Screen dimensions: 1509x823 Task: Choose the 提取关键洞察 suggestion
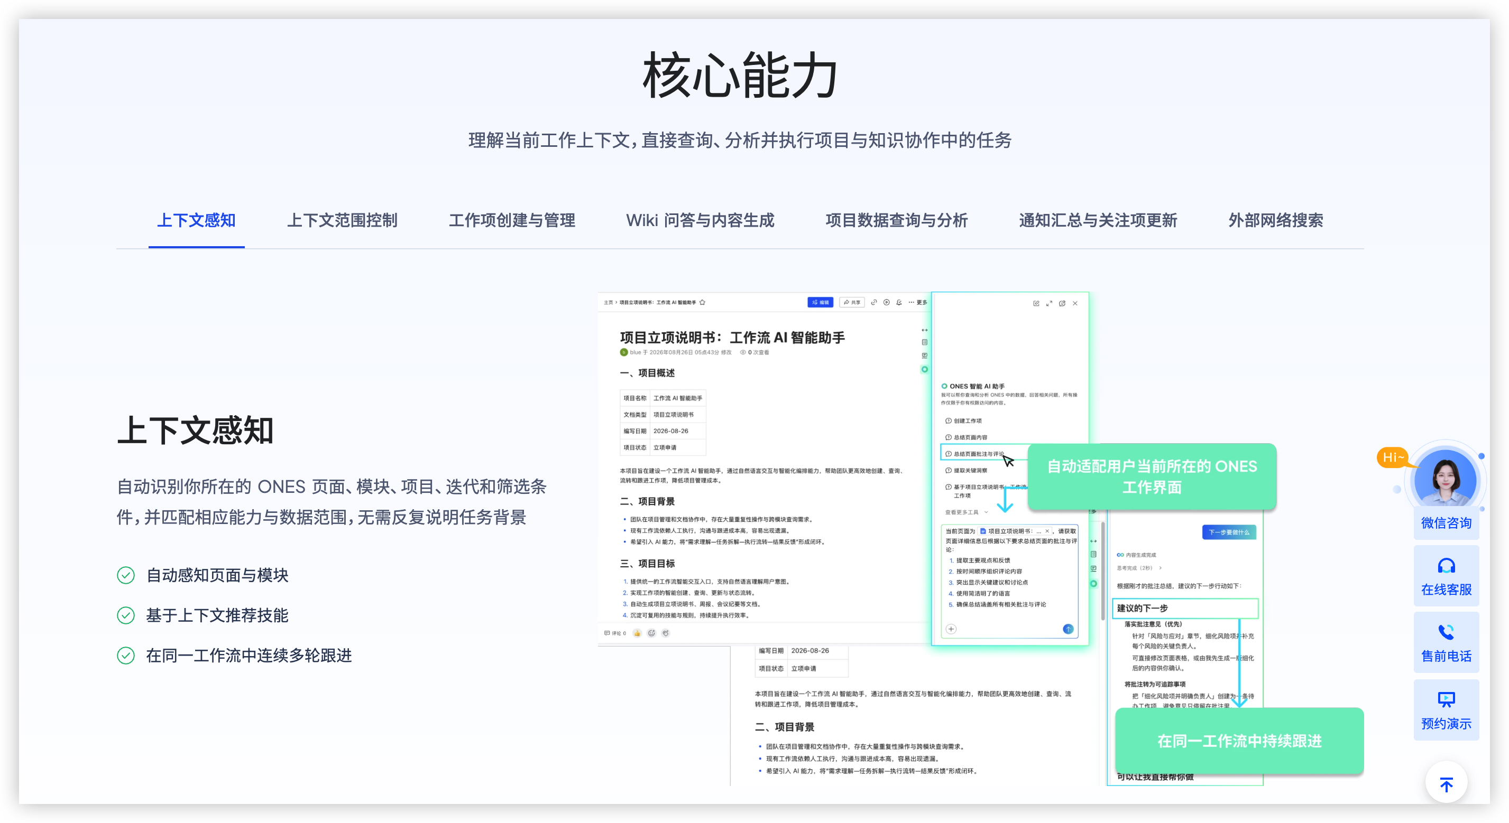(x=967, y=470)
